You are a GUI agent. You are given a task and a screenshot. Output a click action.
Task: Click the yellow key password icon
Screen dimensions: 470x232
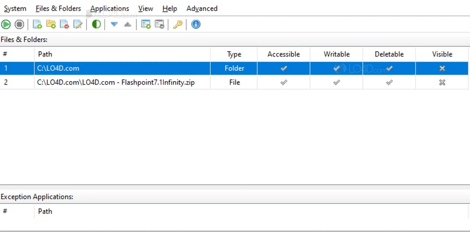click(x=178, y=24)
